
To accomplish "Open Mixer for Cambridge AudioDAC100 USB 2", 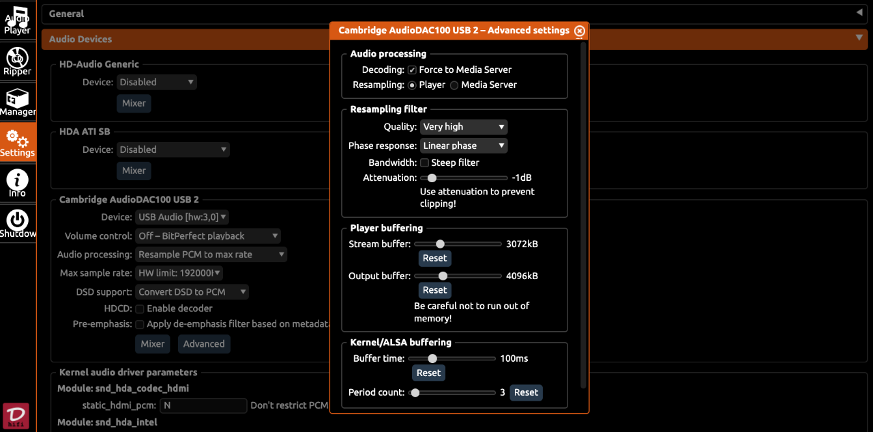I will (153, 344).
